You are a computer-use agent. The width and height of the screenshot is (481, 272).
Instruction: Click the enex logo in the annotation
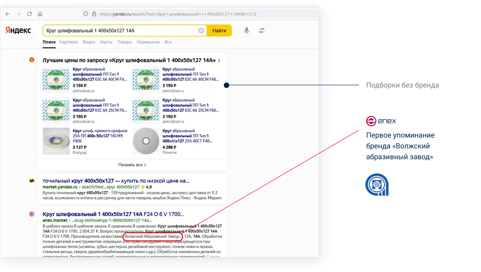pos(381,121)
